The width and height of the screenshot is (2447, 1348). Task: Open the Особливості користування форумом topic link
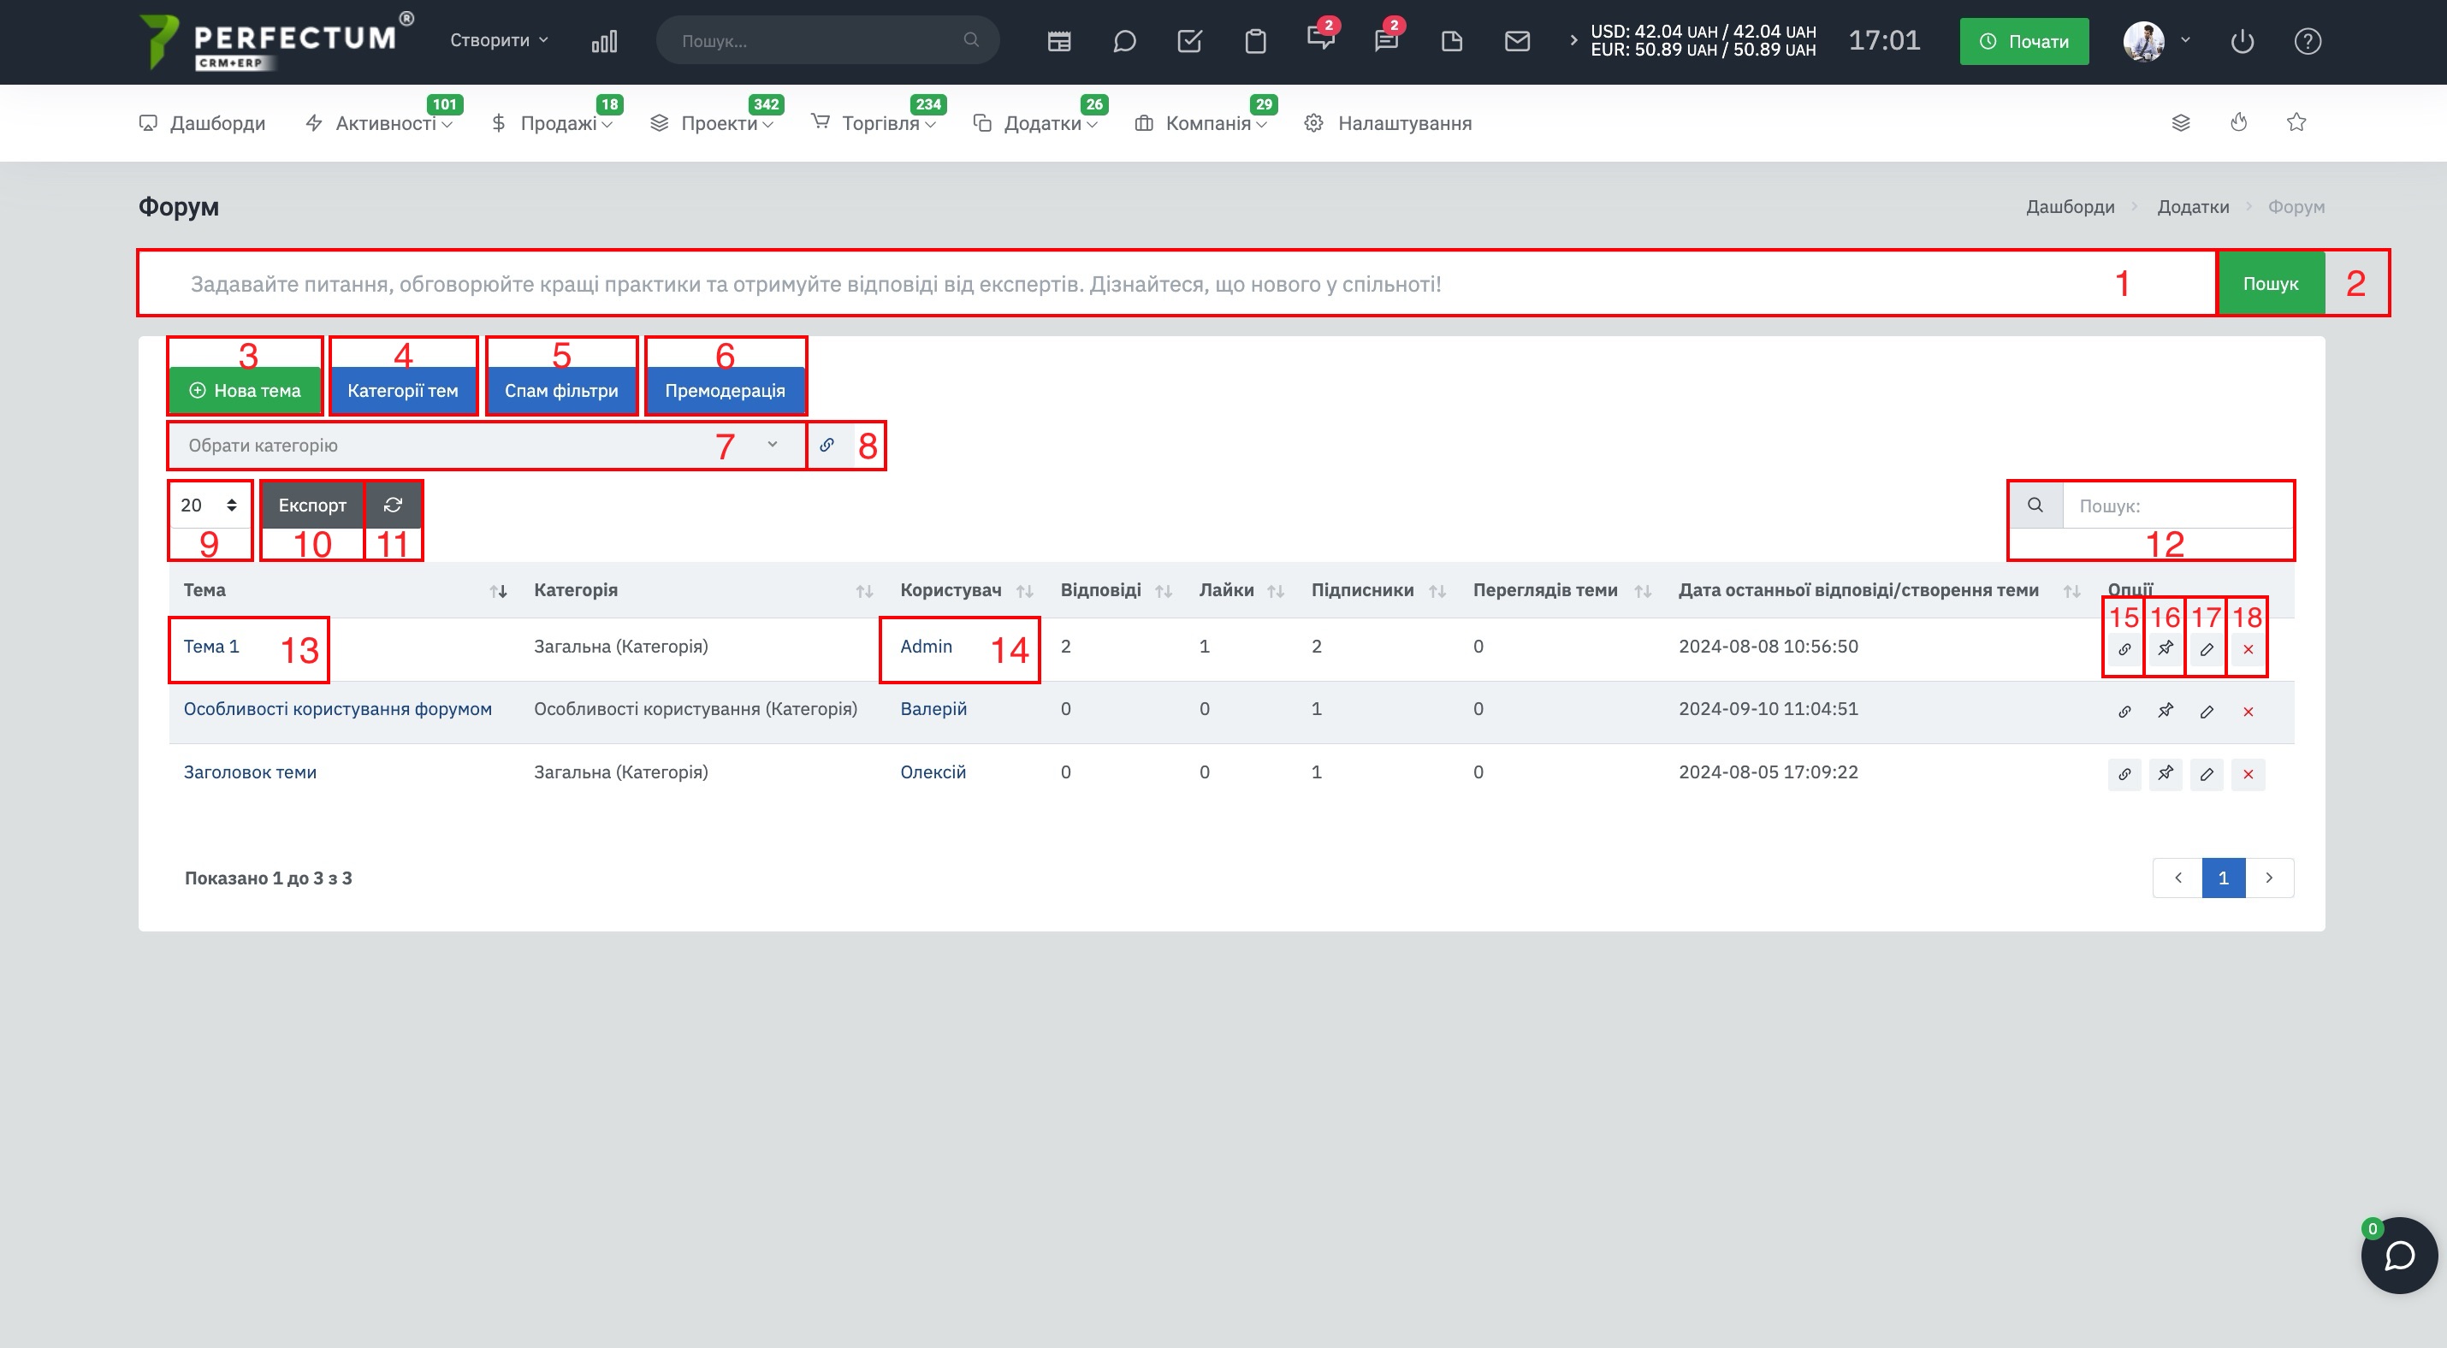(337, 709)
